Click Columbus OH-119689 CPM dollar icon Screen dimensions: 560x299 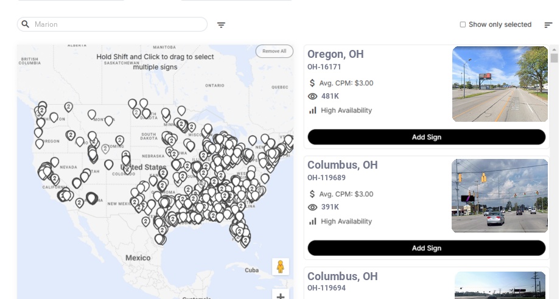pyautogui.click(x=312, y=194)
